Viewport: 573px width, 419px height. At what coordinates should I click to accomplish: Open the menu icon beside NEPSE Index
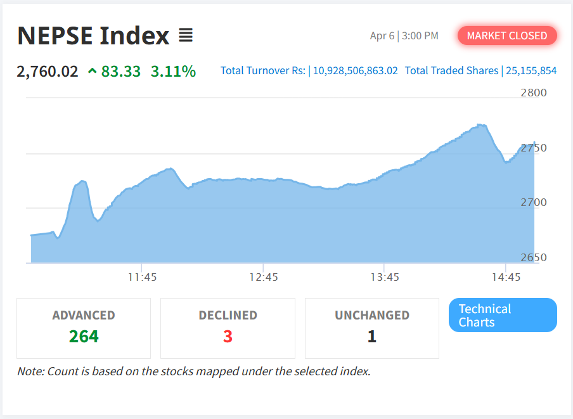click(185, 35)
